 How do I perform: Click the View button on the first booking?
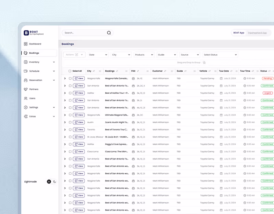78,78
